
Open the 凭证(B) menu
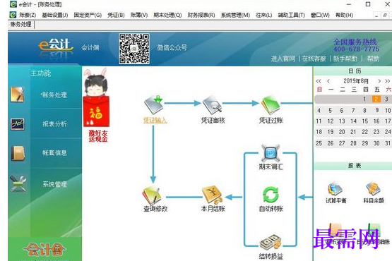[x=116, y=15]
